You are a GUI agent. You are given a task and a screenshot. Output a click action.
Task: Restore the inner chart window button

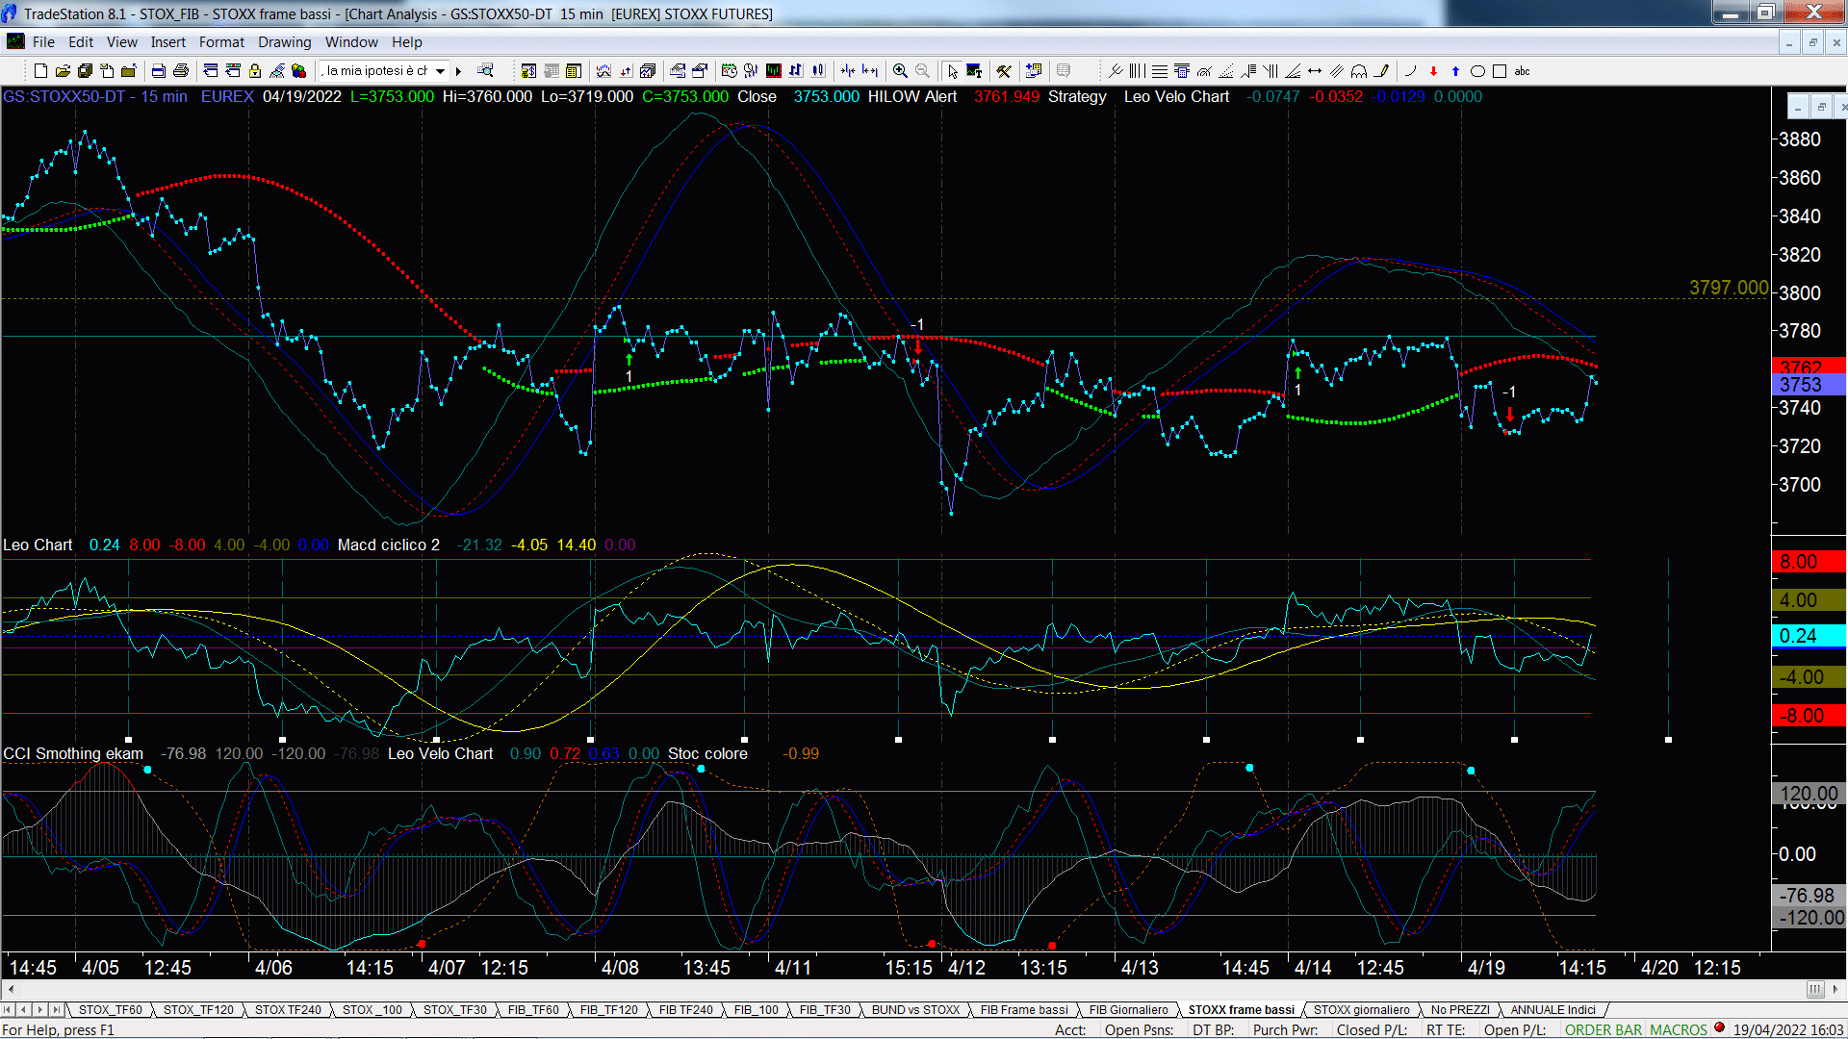point(1821,106)
